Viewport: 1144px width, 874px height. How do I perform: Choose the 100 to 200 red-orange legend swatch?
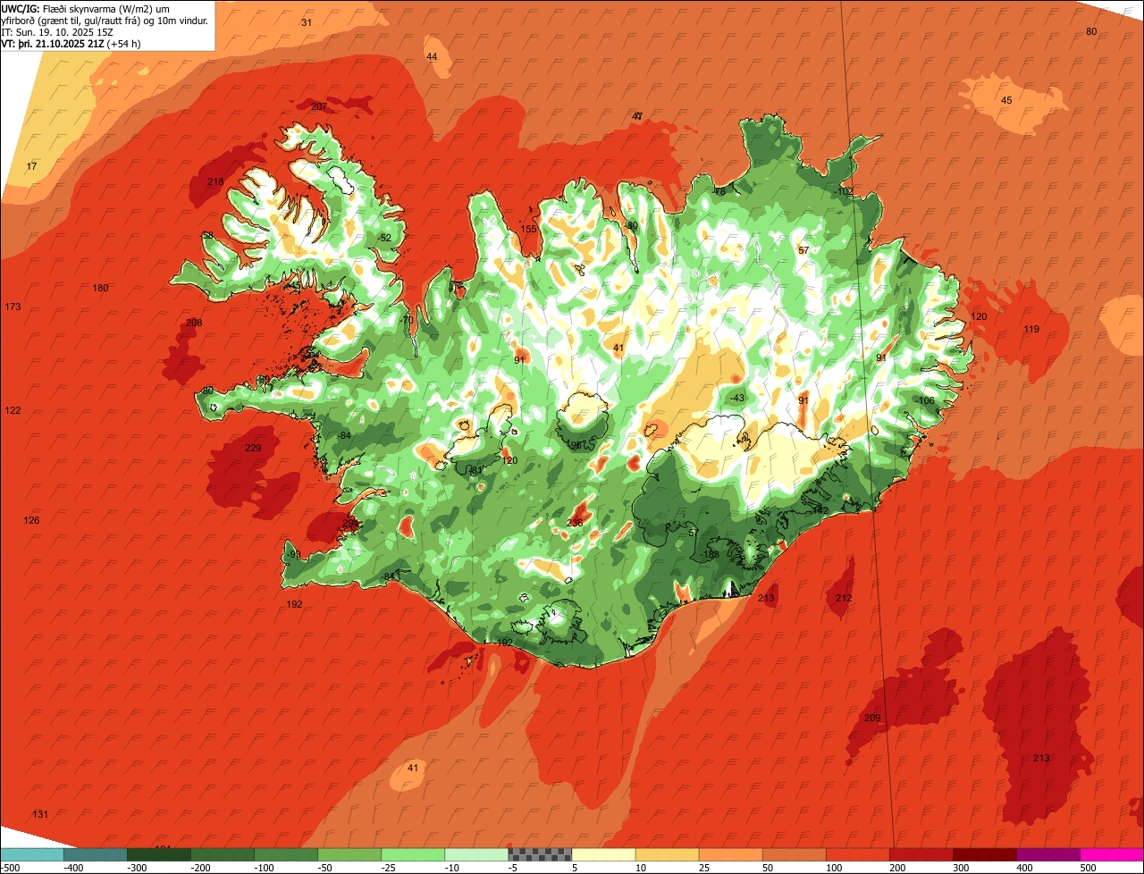click(x=857, y=854)
